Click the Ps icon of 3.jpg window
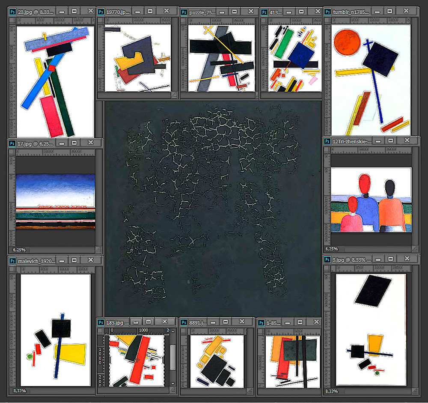This screenshot has width=428, height=403. [327, 260]
